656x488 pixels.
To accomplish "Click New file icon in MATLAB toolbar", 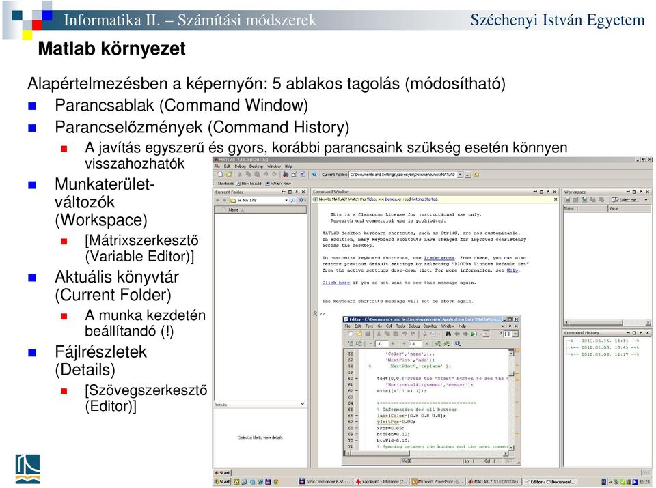I will point(220,174).
